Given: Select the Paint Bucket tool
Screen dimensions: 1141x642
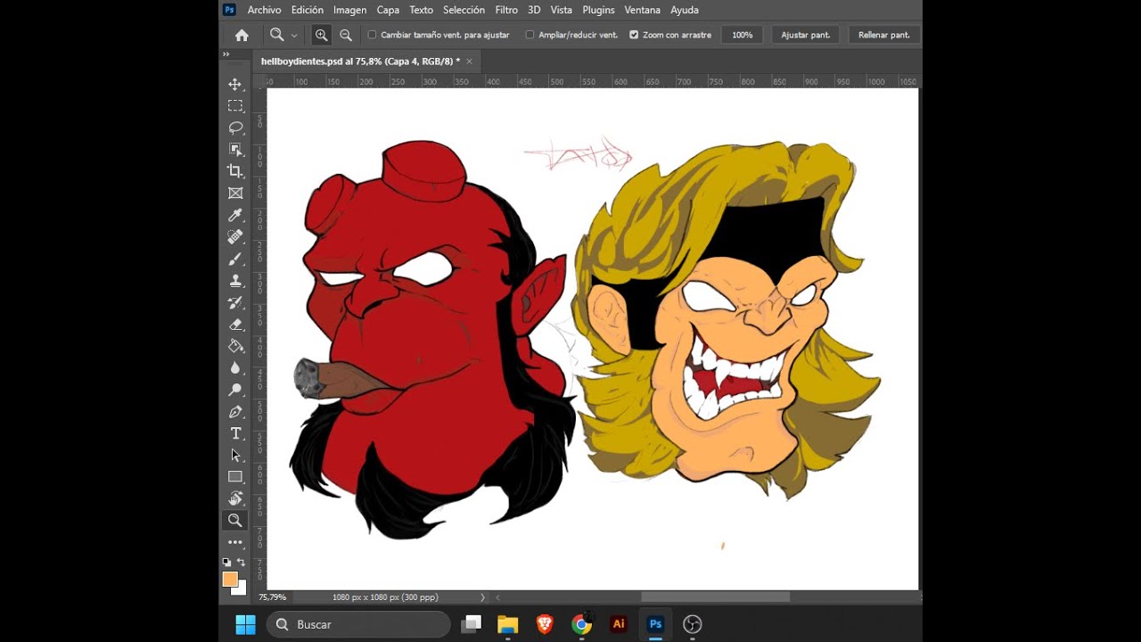Looking at the screenshot, I should point(235,346).
